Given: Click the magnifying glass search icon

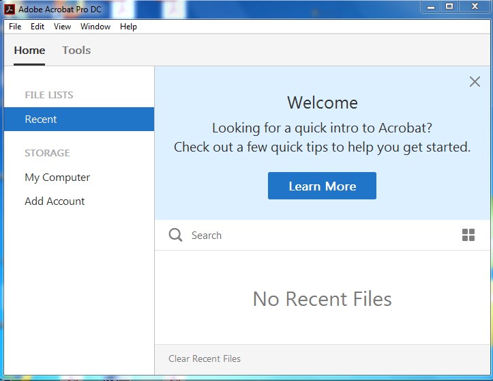Looking at the screenshot, I should [175, 235].
